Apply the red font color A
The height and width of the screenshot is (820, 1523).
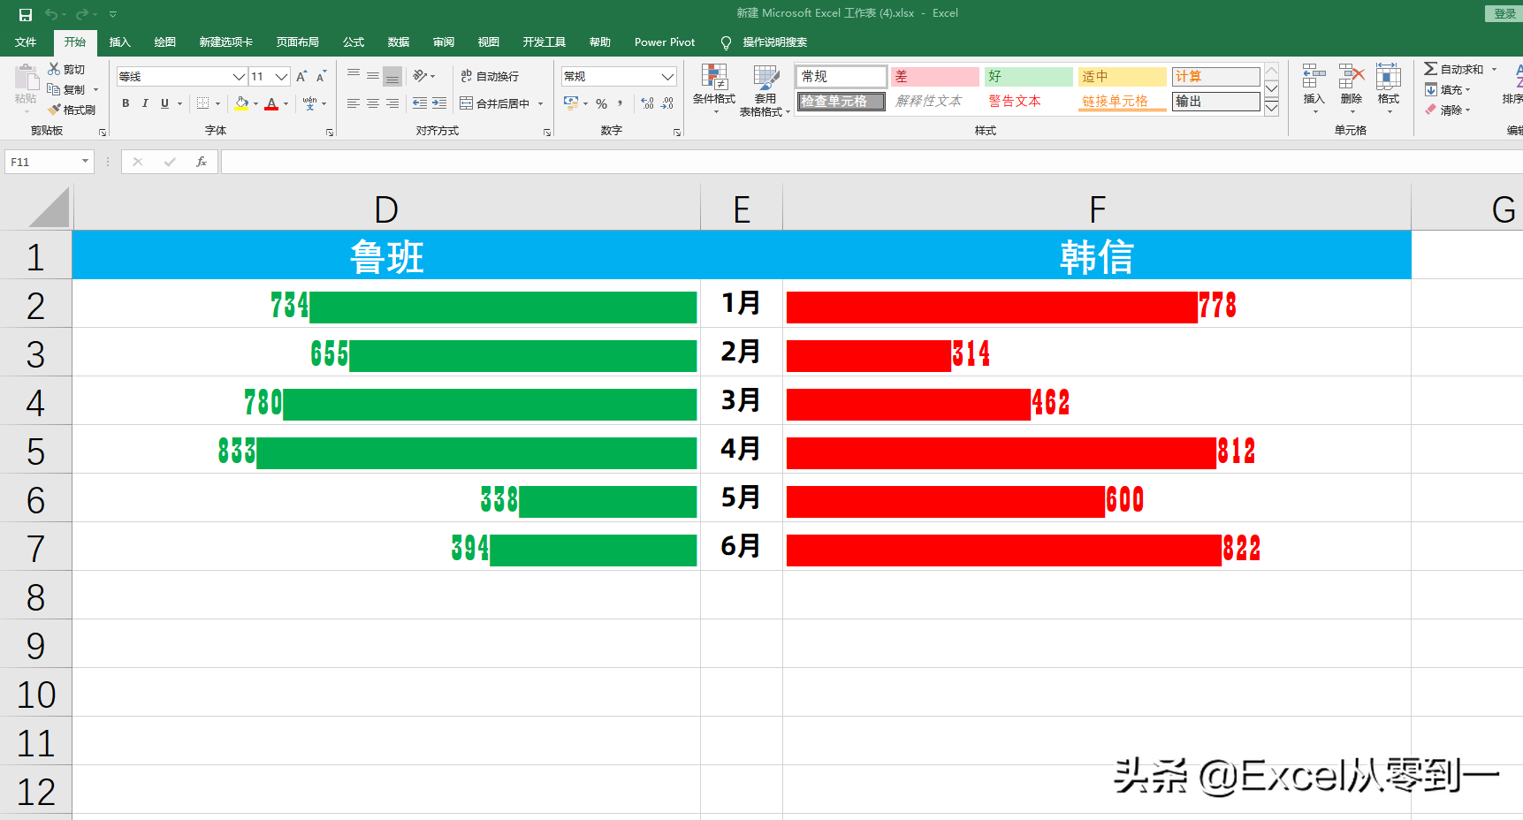point(272,103)
